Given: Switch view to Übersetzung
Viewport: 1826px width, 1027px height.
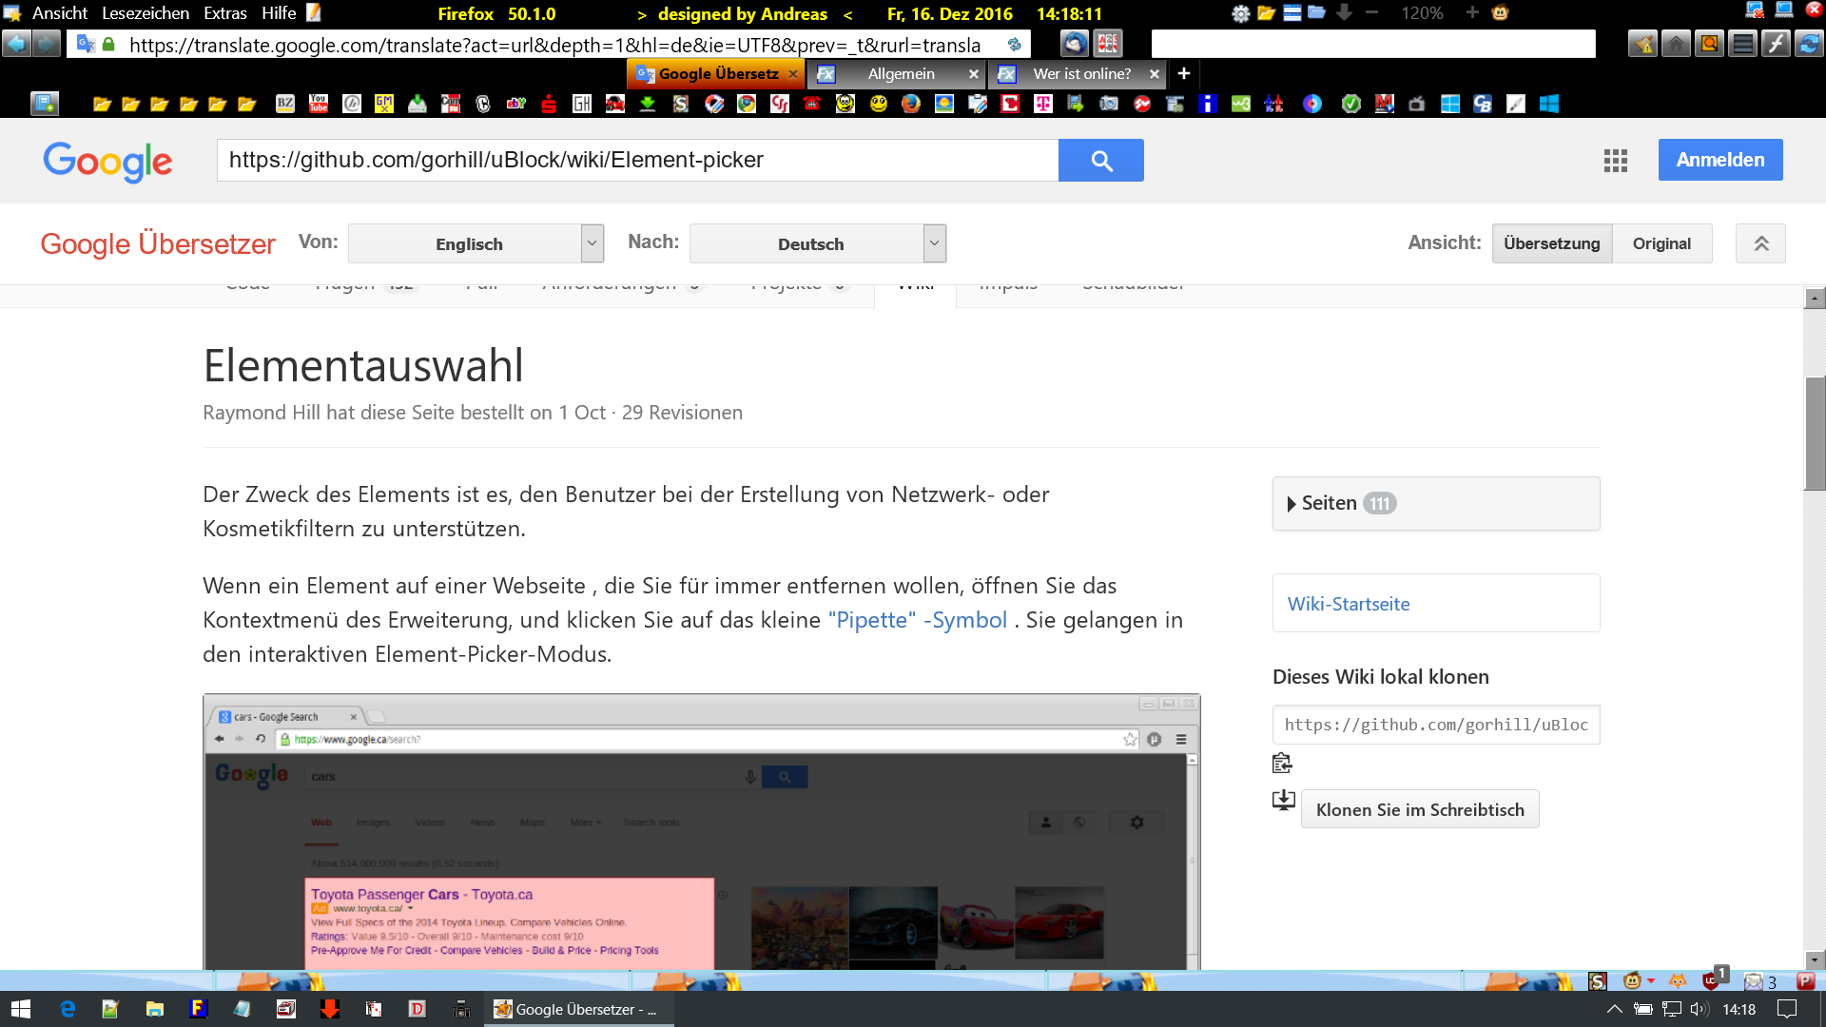Looking at the screenshot, I should [x=1551, y=243].
